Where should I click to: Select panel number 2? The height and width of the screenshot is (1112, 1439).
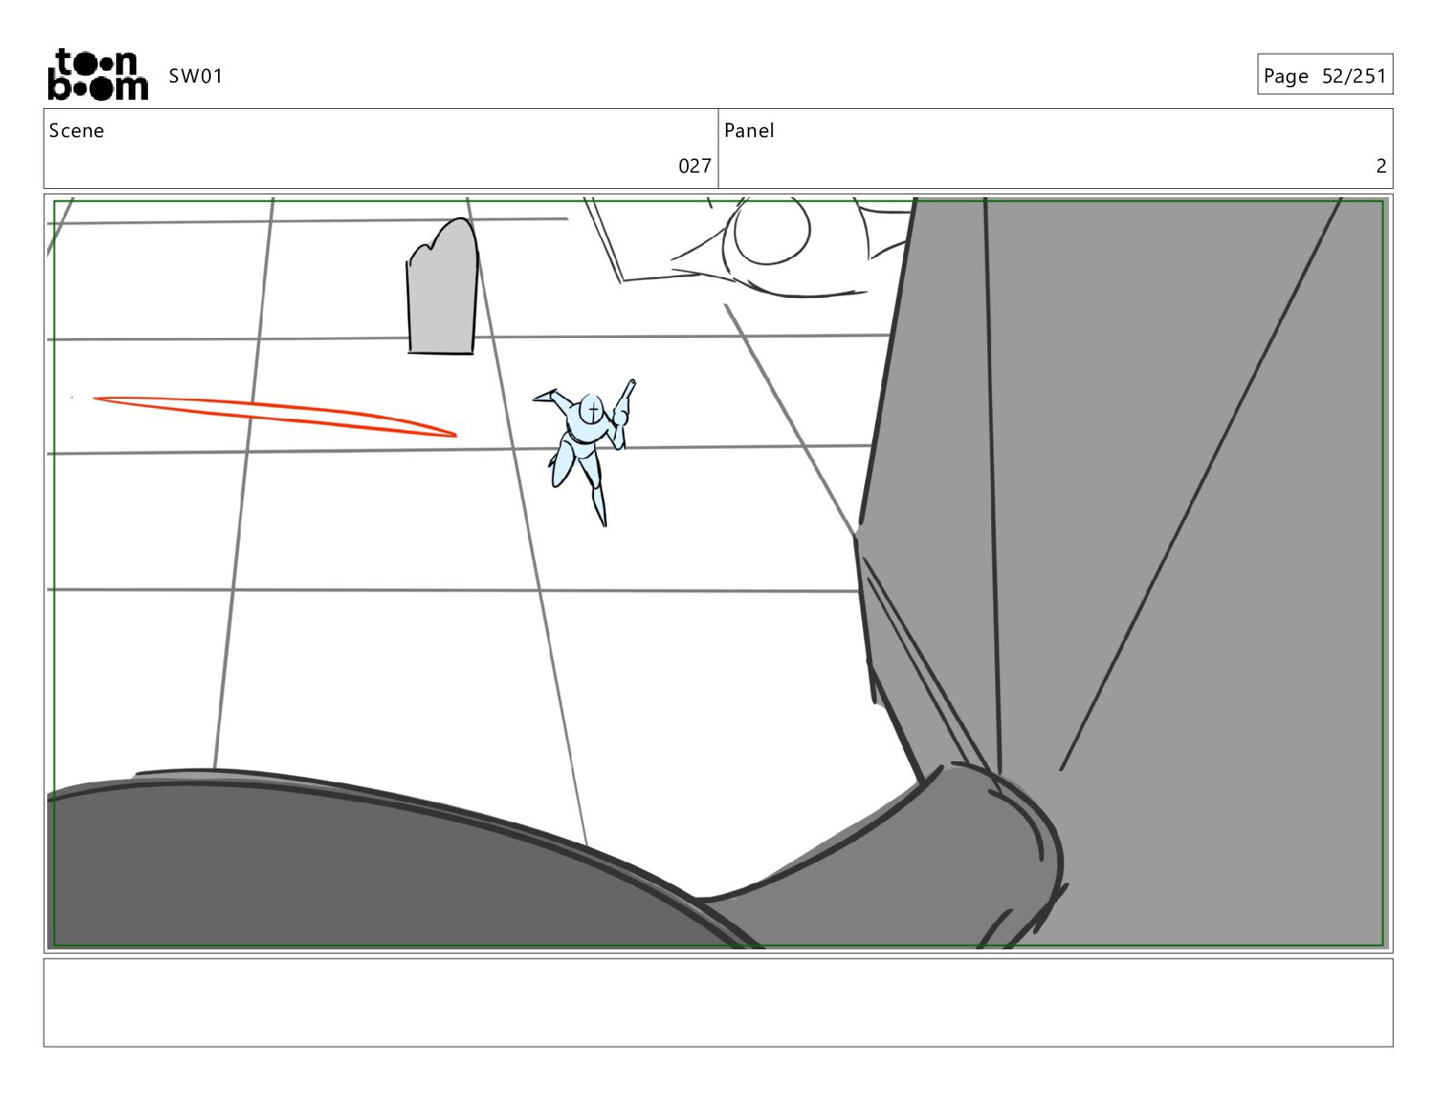pos(1381,165)
